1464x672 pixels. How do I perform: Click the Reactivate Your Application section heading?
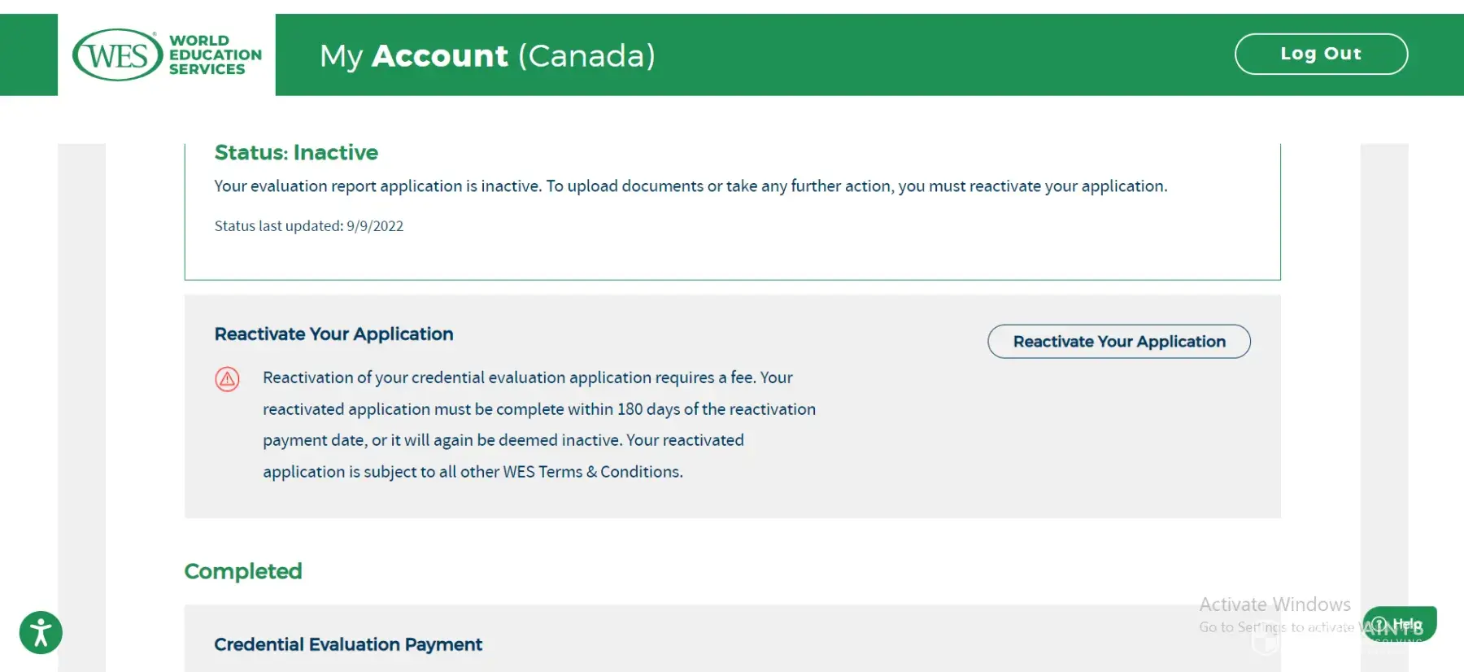[333, 334]
